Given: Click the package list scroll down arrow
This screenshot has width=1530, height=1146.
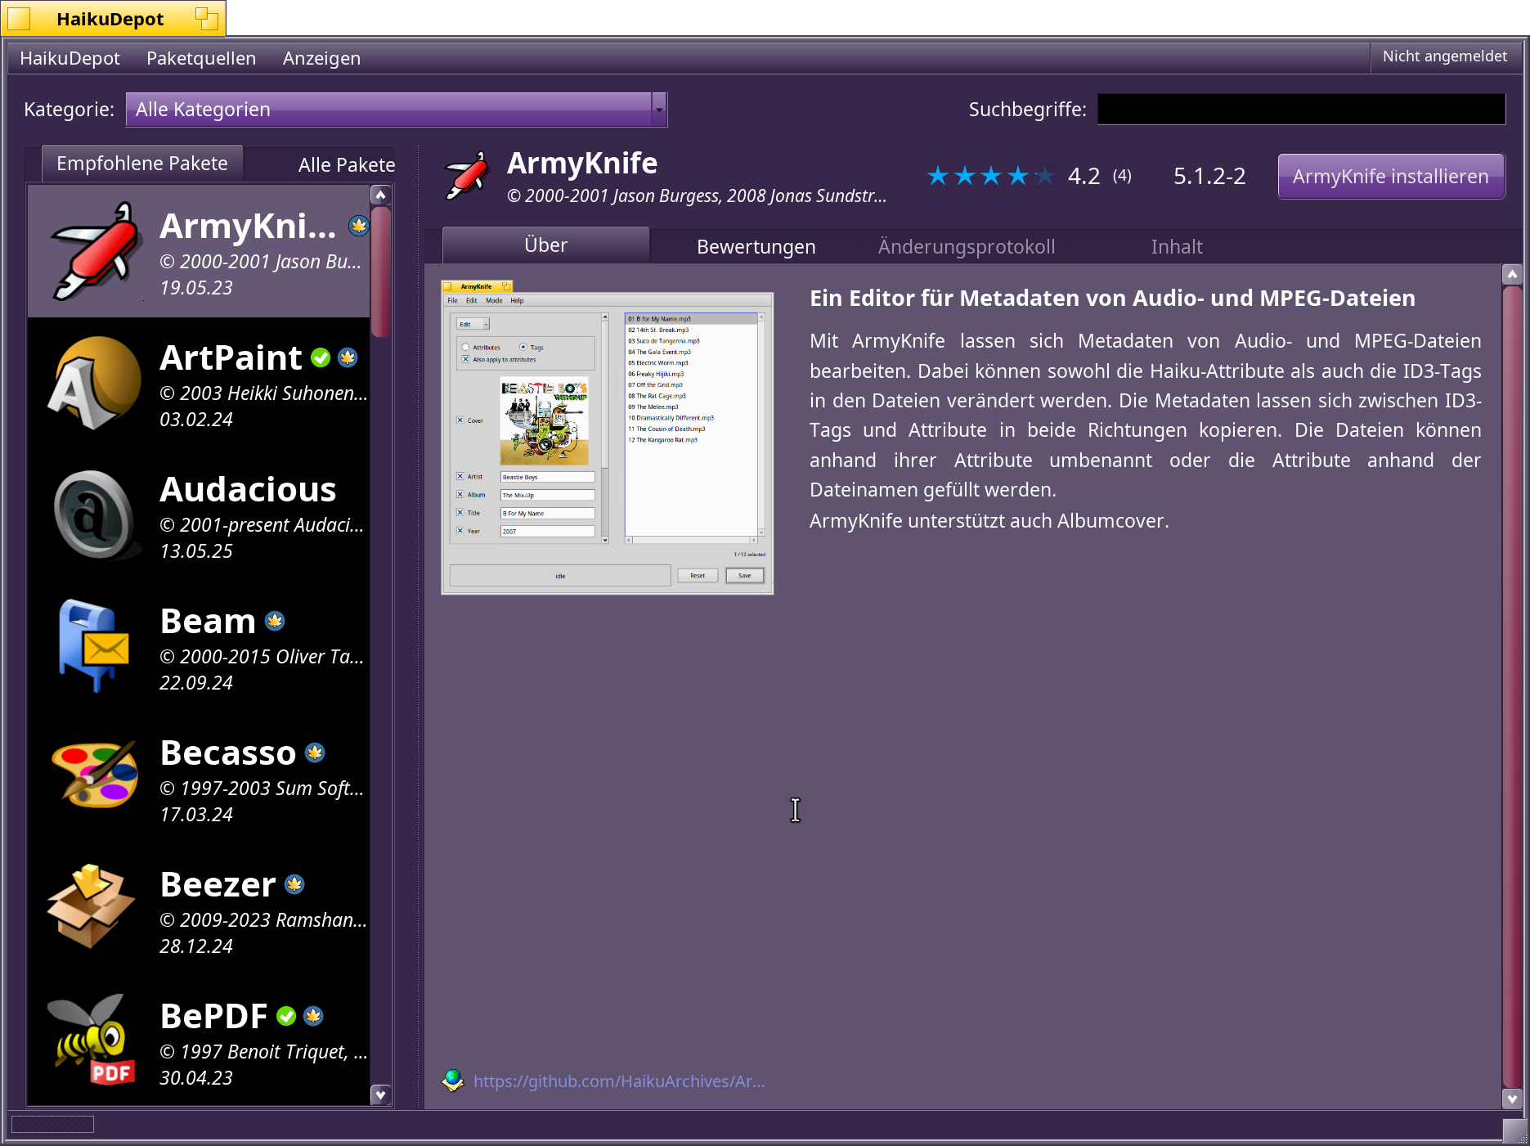Looking at the screenshot, I should tap(380, 1094).
